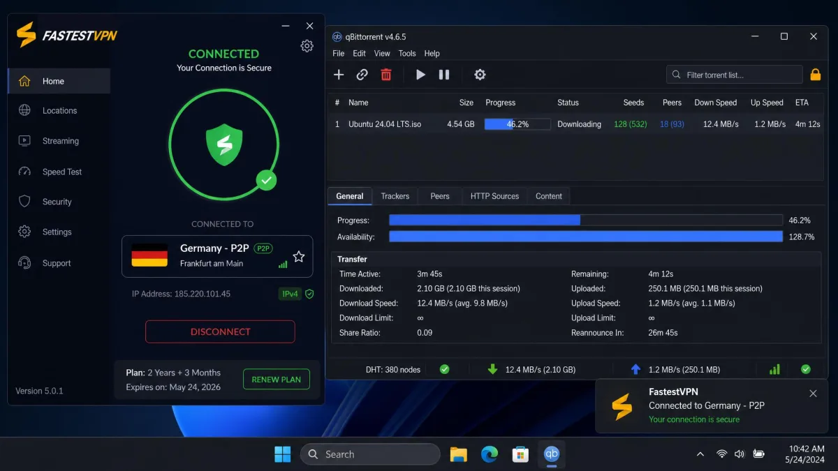This screenshot has width=838, height=471.
Task: Click the IPv4 badge
Action: pyautogui.click(x=290, y=294)
